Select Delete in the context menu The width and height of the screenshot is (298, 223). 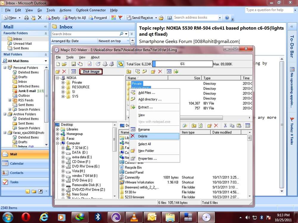154,136
